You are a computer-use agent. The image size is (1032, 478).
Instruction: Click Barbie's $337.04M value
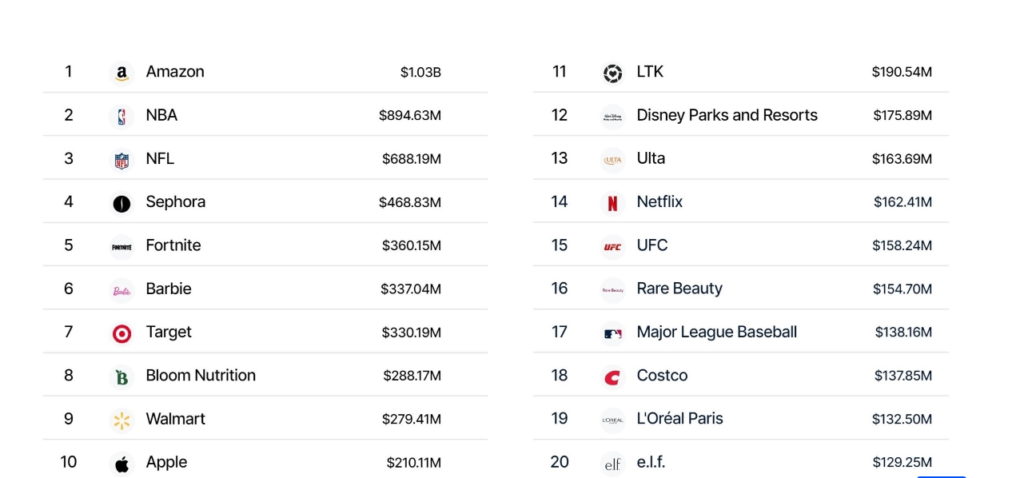click(x=411, y=289)
